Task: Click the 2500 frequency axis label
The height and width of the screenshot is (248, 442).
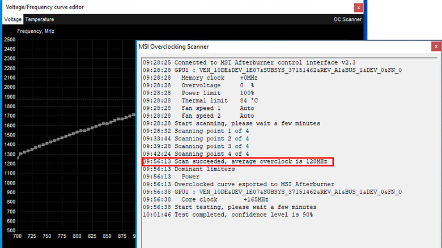Action: click(10, 40)
